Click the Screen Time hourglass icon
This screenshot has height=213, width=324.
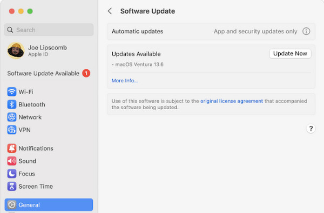[x=12, y=187]
